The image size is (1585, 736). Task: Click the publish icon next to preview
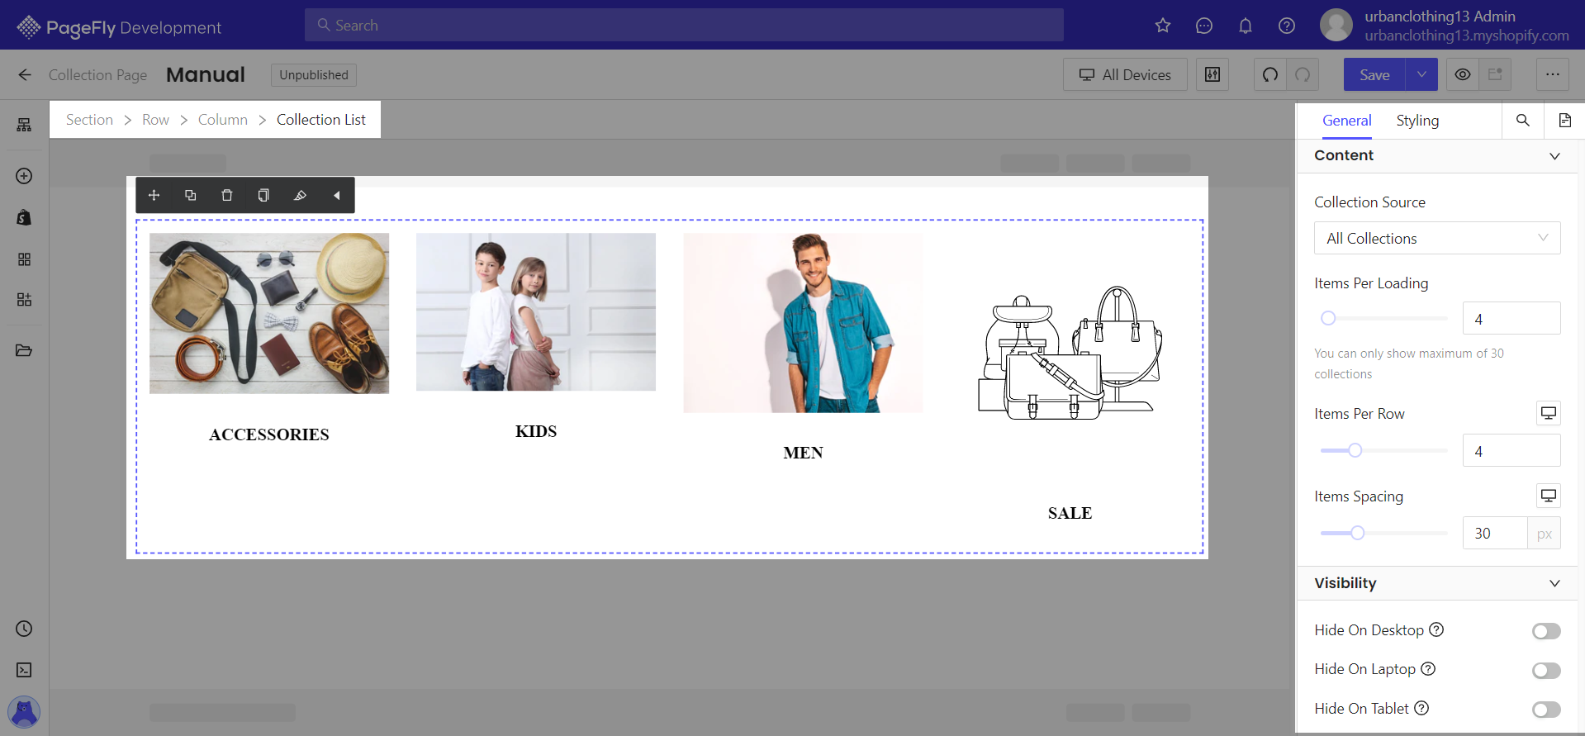click(x=1495, y=74)
